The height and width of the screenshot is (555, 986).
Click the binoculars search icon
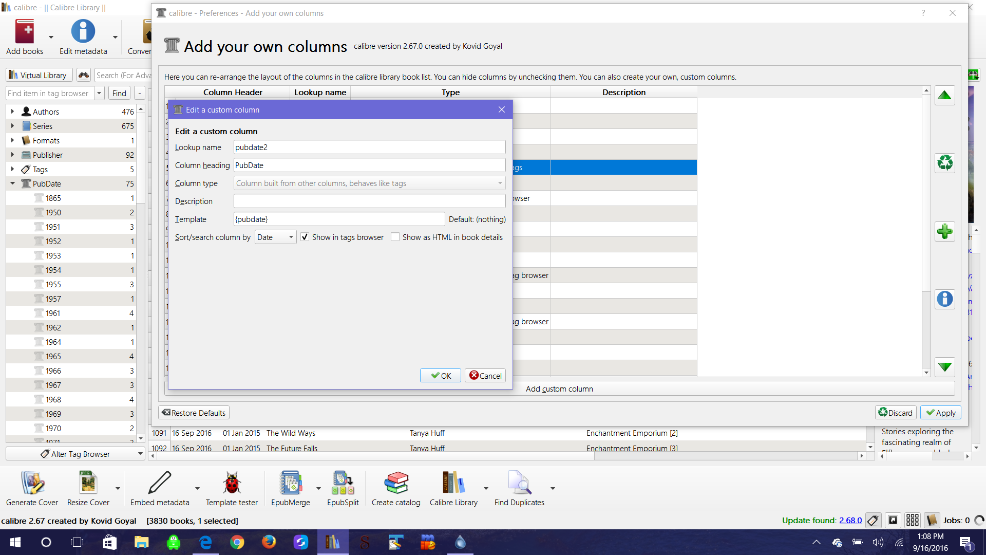(84, 75)
